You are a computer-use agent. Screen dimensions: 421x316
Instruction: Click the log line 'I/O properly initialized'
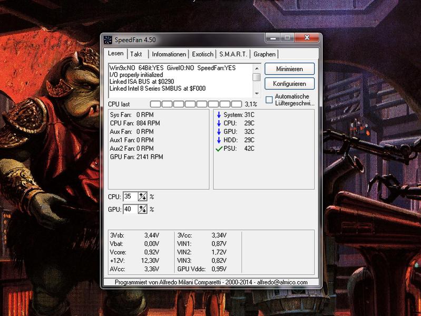136,75
